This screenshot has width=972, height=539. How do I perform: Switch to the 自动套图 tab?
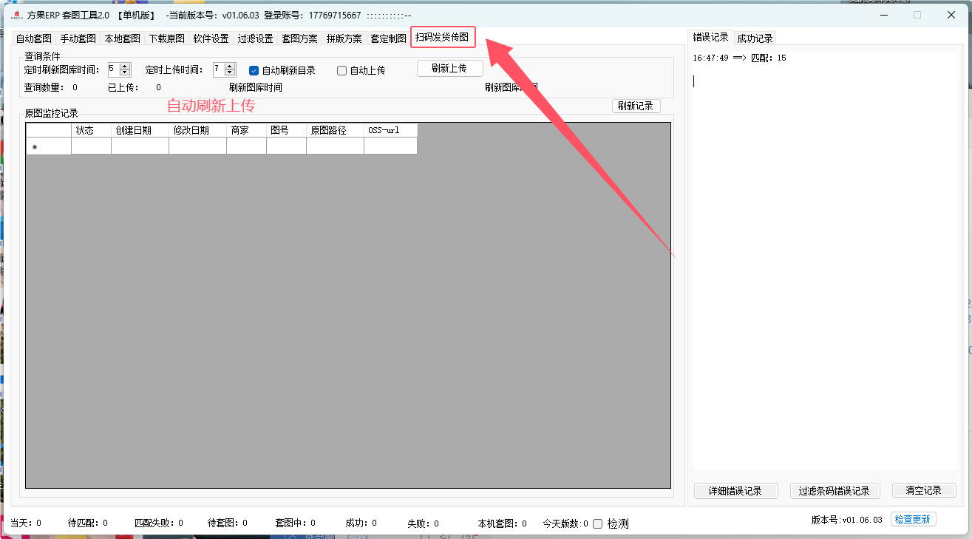point(33,38)
